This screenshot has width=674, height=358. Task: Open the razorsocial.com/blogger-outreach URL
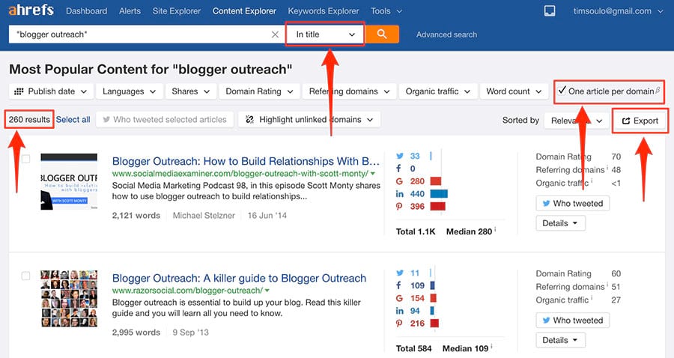187,291
